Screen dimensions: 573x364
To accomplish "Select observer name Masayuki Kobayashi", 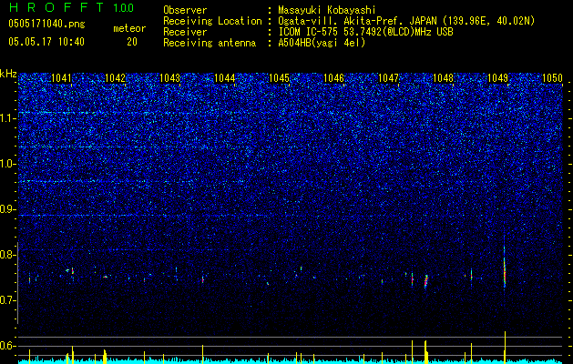I will click(327, 10).
